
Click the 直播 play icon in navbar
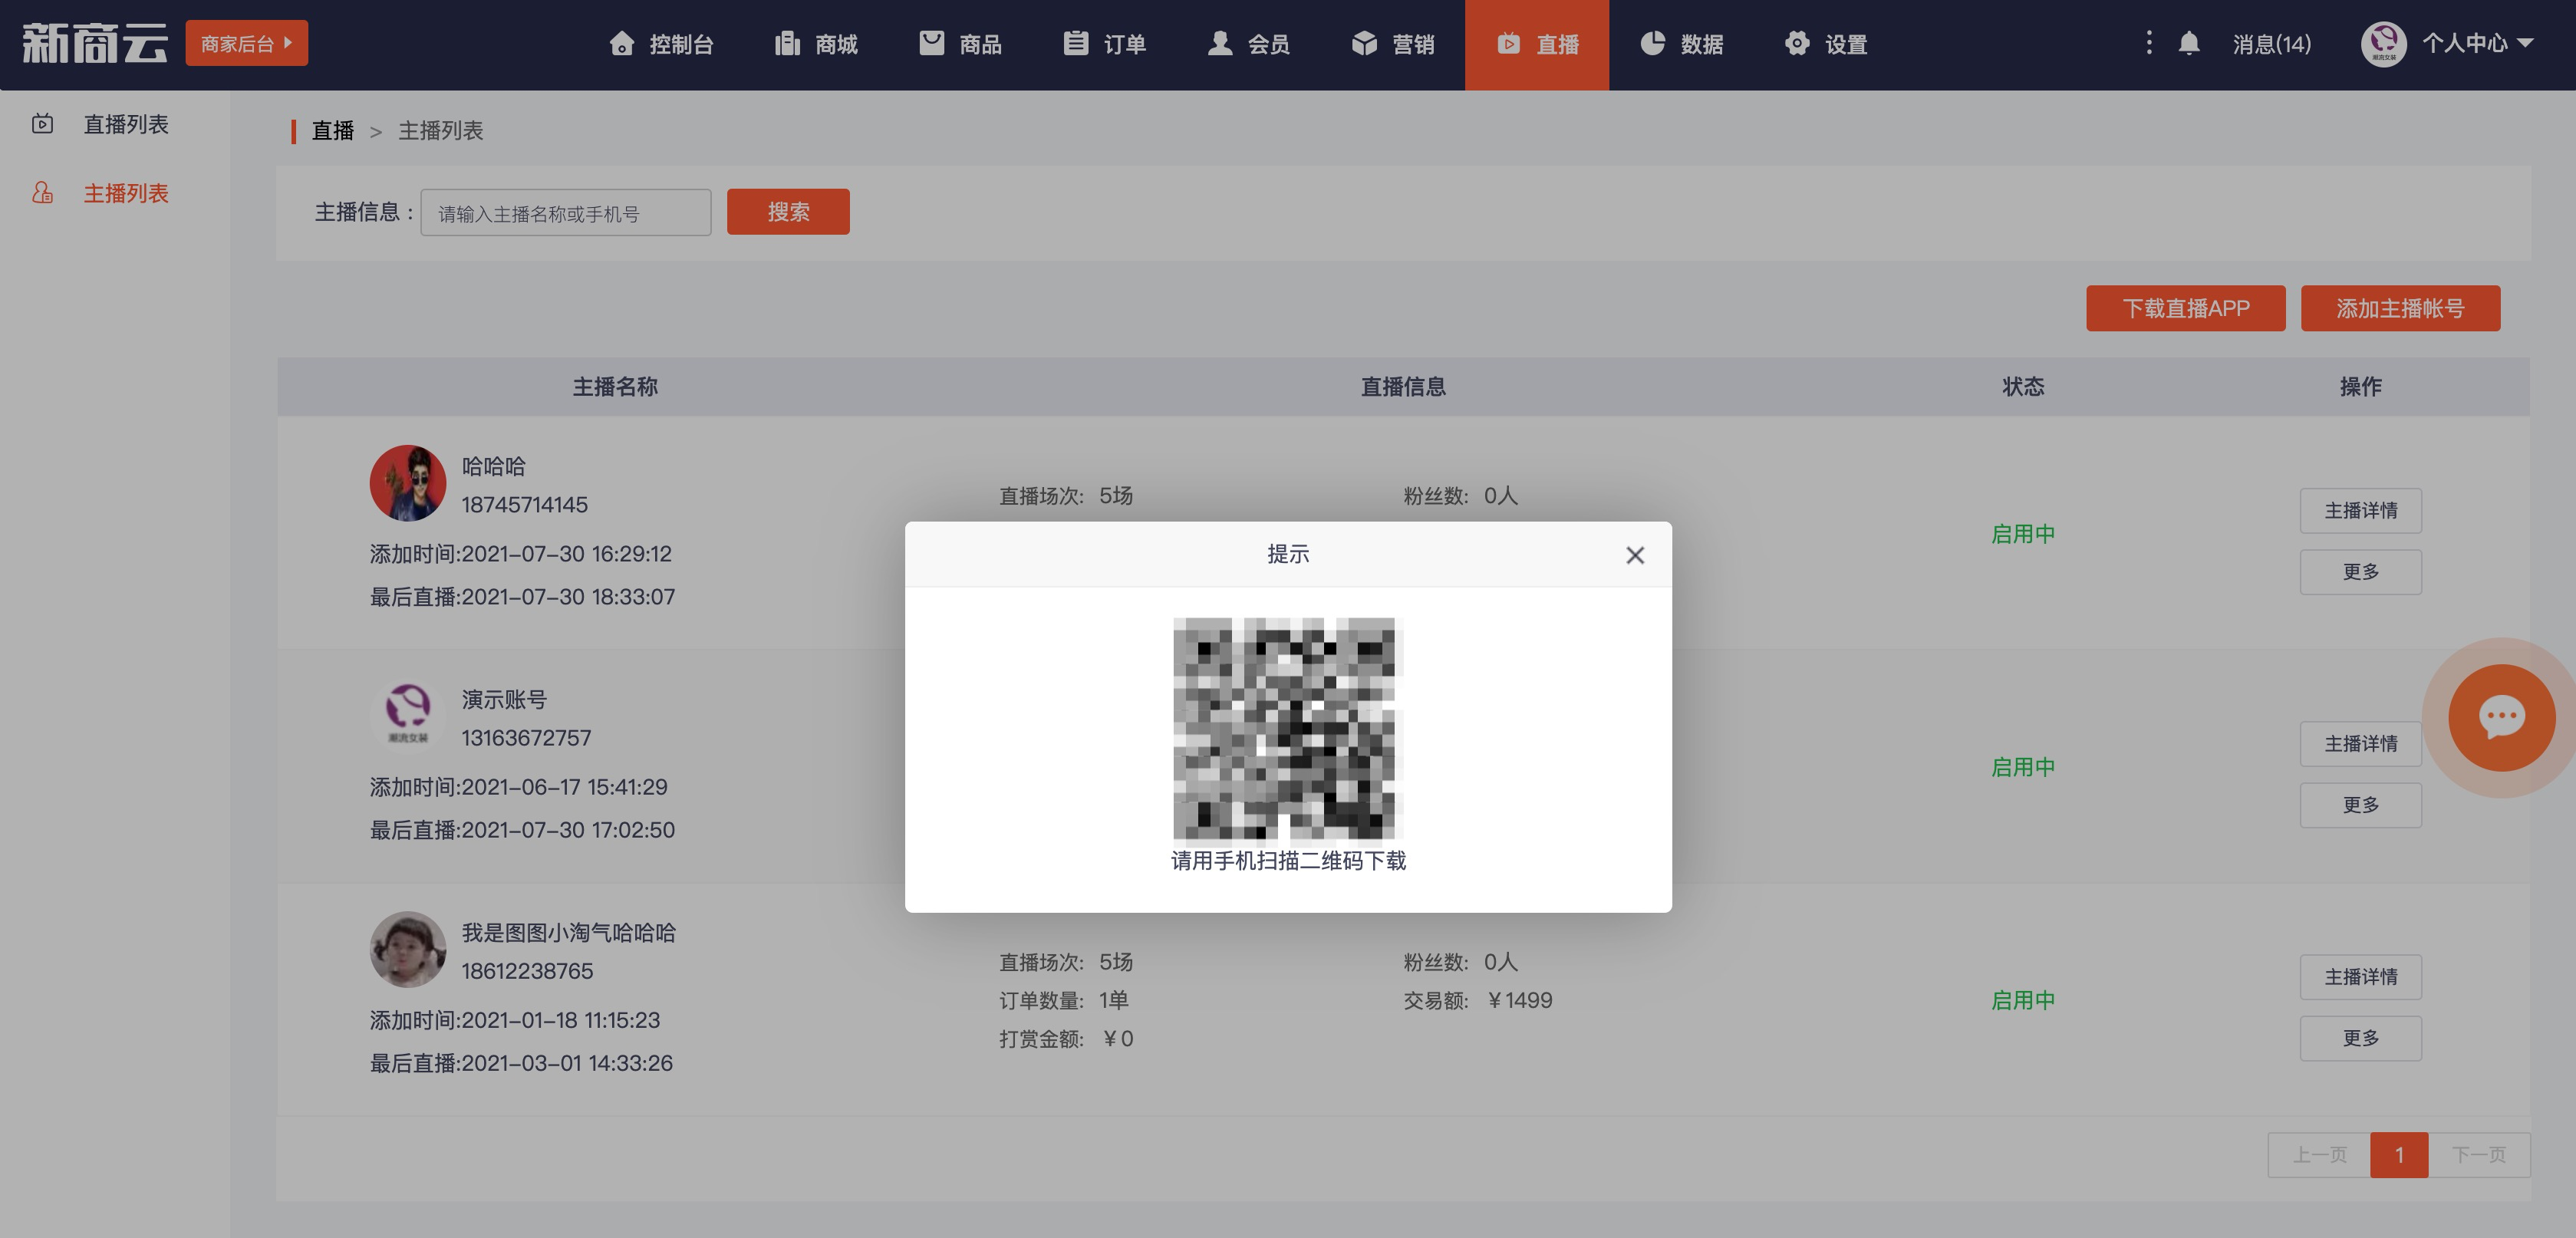(1508, 44)
